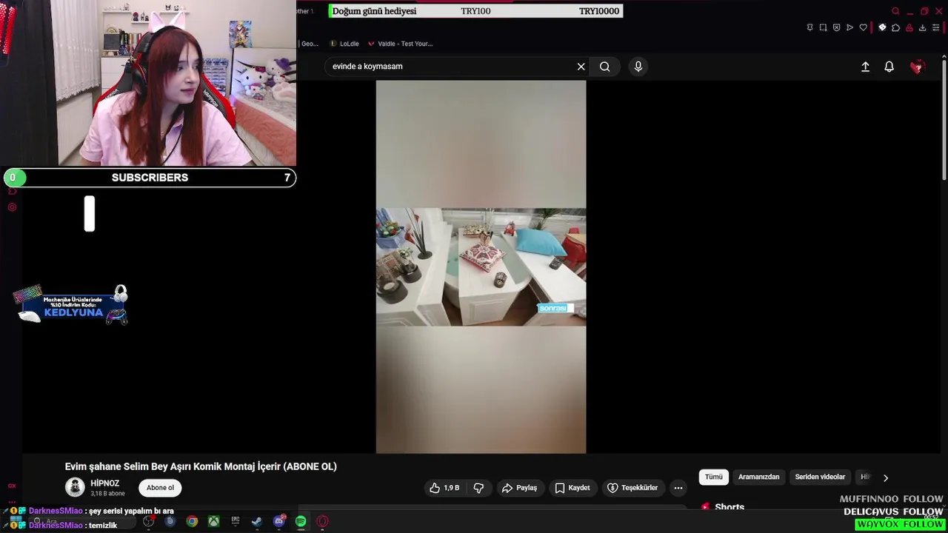
Task: Open the HİPNOZ channel avatar
Action: point(75,487)
